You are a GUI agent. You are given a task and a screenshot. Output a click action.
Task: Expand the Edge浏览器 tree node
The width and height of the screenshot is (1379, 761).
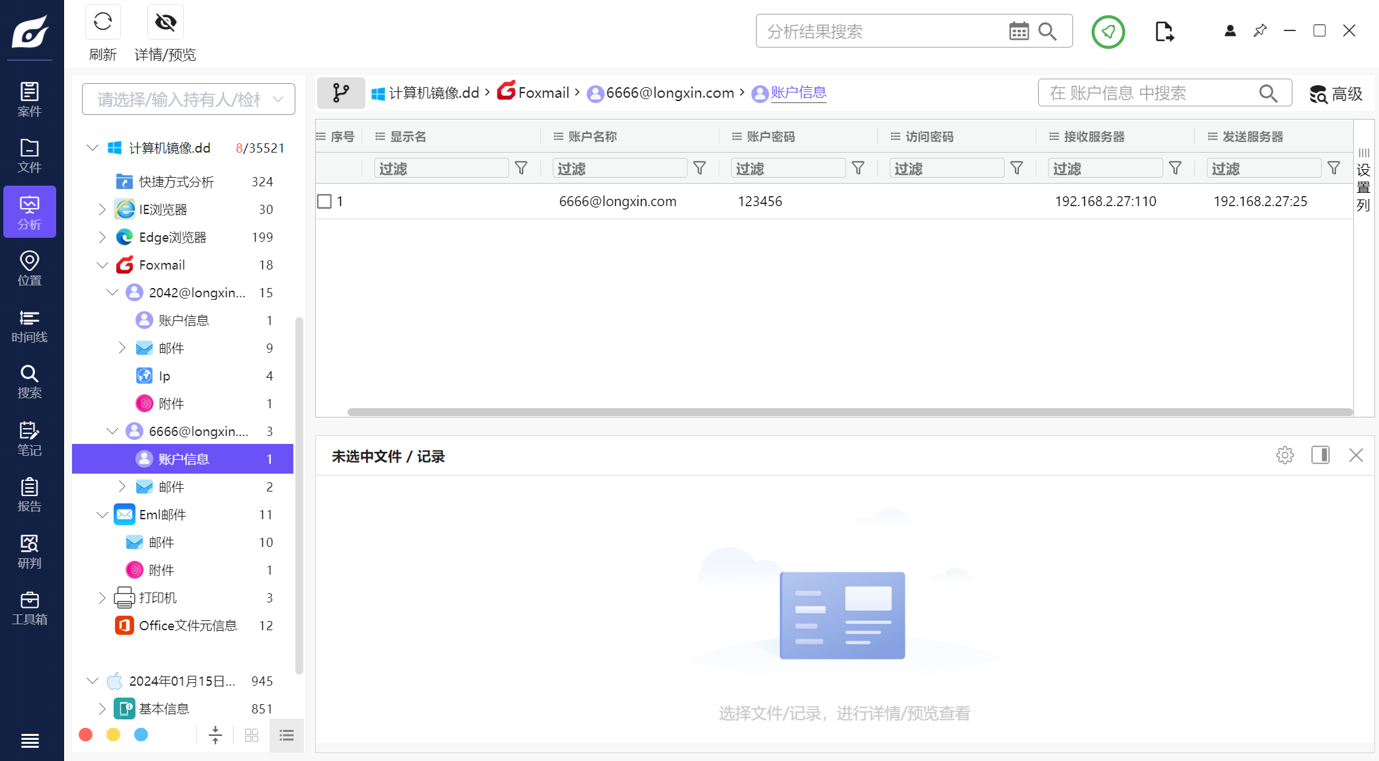click(x=102, y=237)
